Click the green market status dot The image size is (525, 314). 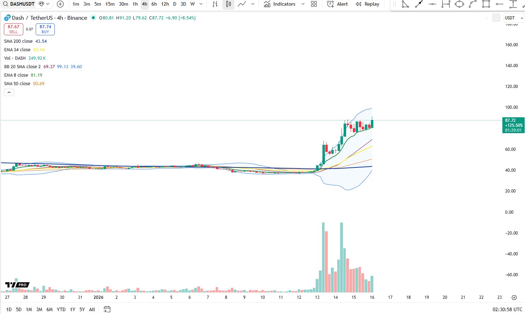click(x=93, y=18)
